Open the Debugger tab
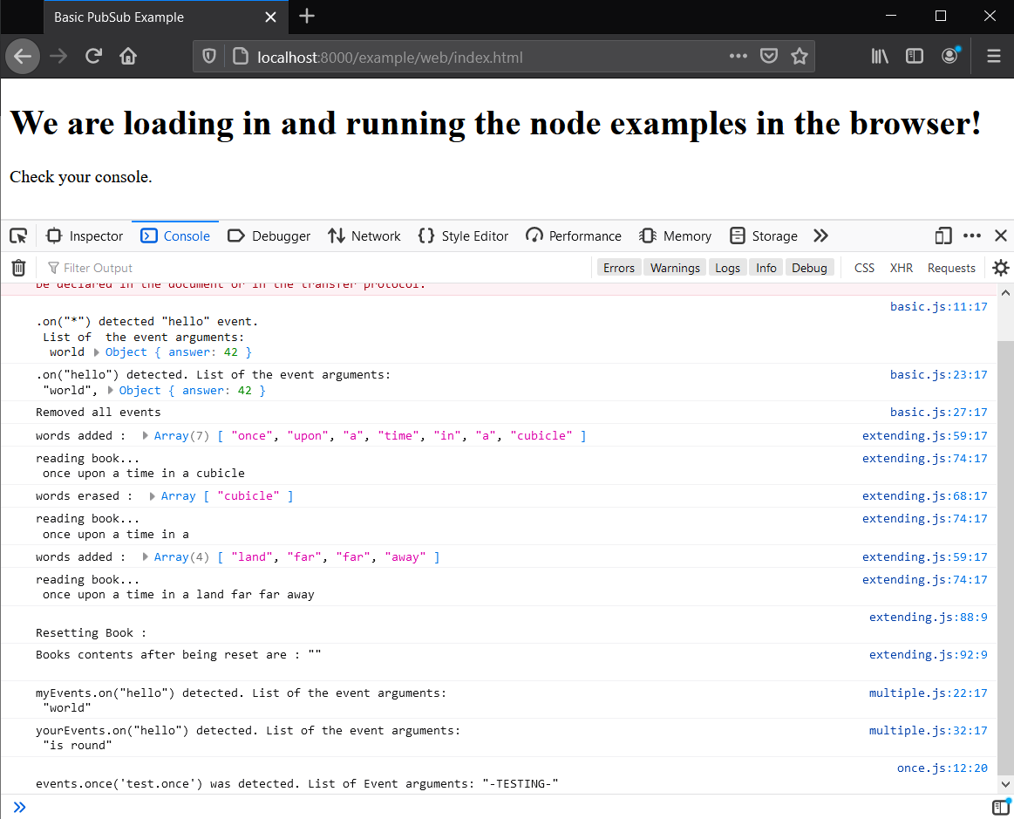This screenshot has width=1014, height=819. 269,236
